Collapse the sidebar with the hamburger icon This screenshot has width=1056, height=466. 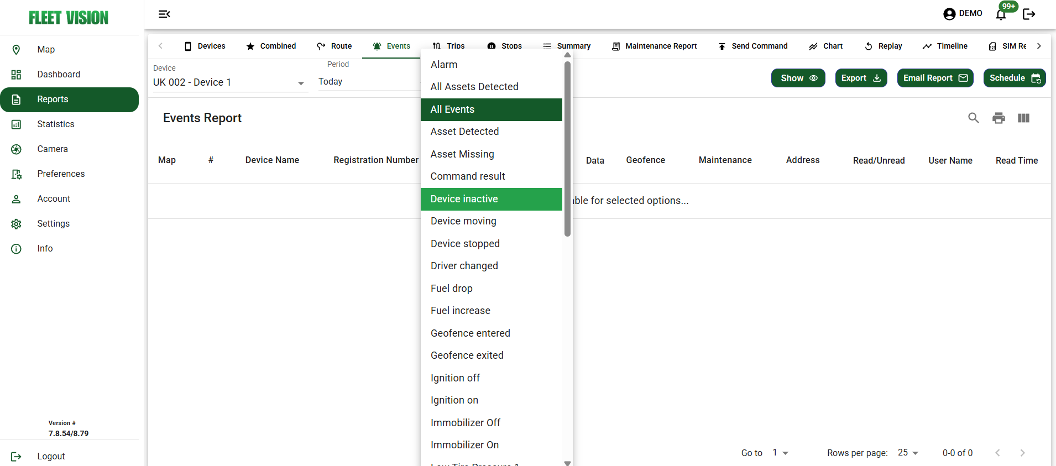point(164,14)
